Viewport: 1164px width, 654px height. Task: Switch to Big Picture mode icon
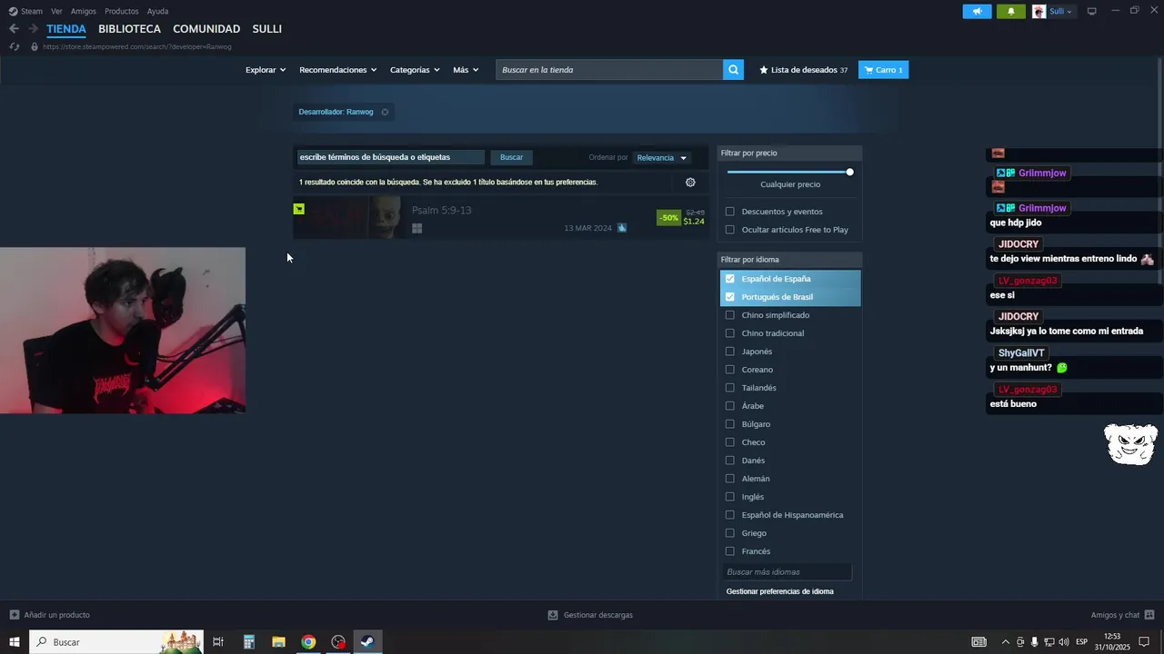point(1092,11)
